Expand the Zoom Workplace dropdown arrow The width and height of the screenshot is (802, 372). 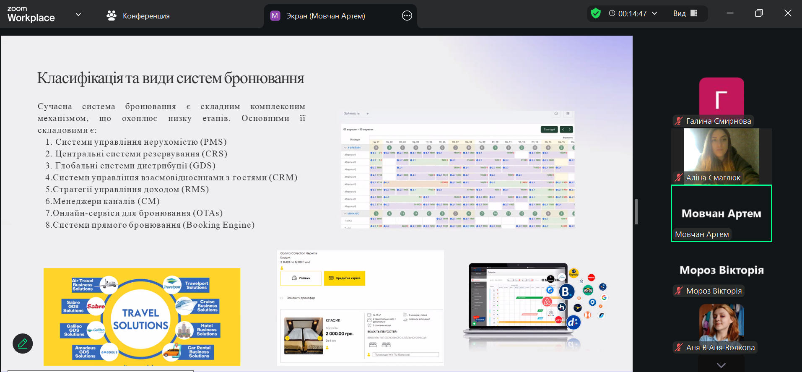(78, 15)
